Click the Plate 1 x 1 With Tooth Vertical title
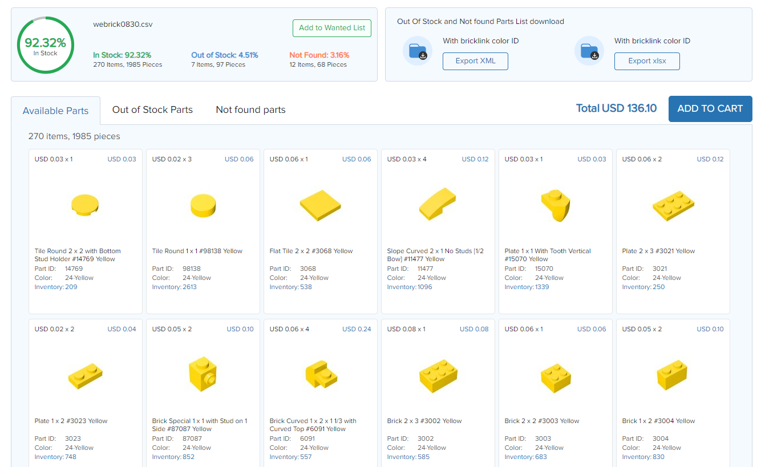Image resolution: width=761 pixels, height=467 pixels. point(548,255)
